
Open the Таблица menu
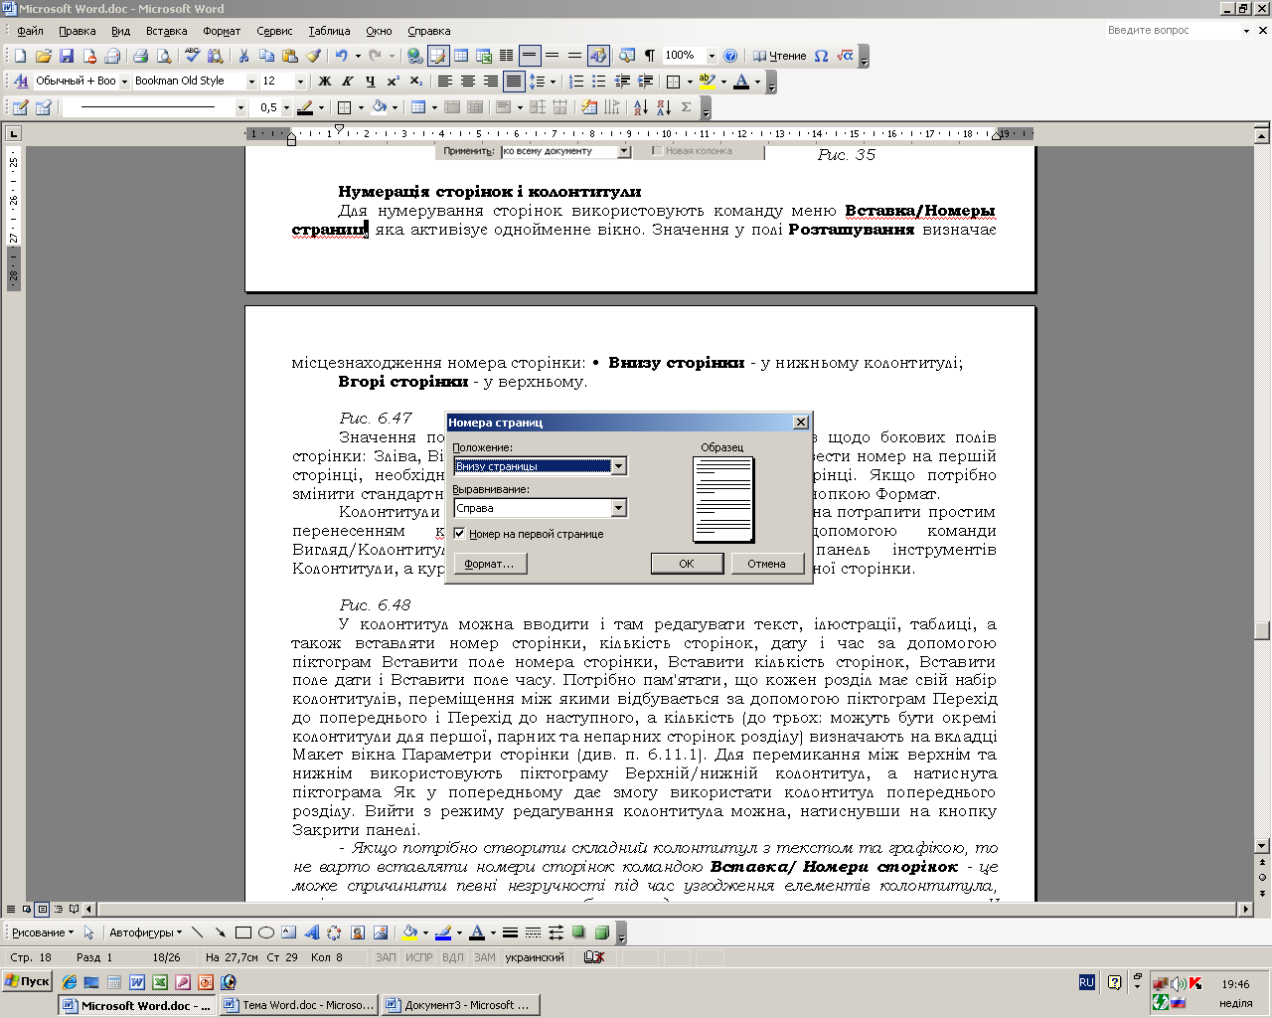(329, 31)
